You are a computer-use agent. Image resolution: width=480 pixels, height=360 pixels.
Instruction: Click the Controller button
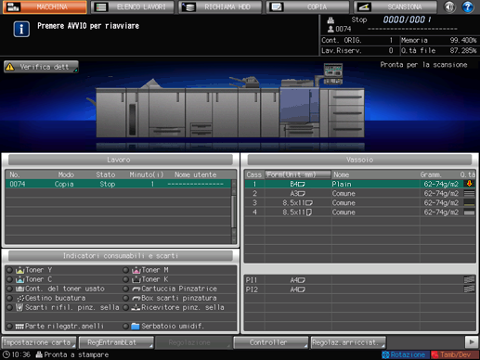(x=271, y=342)
